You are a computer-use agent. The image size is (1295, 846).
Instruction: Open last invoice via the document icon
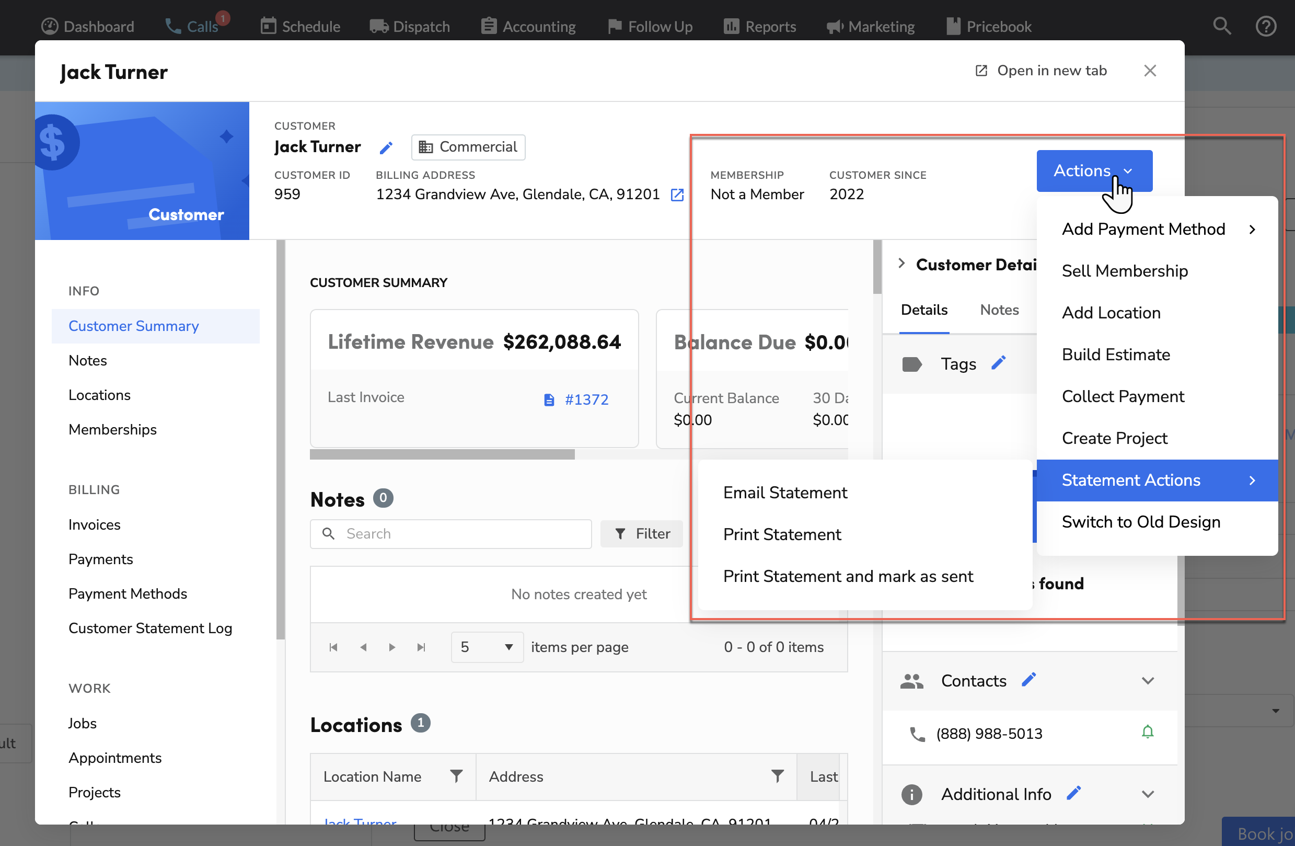[549, 399]
